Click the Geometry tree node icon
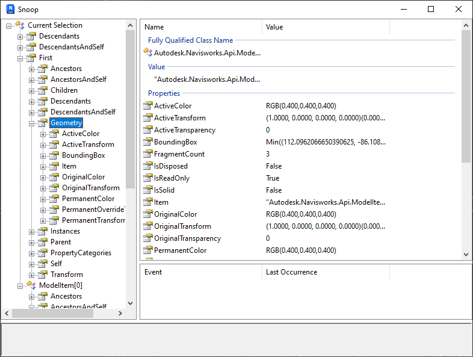Image resolution: width=473 pixels, height=357 pixels. [43, 123]
